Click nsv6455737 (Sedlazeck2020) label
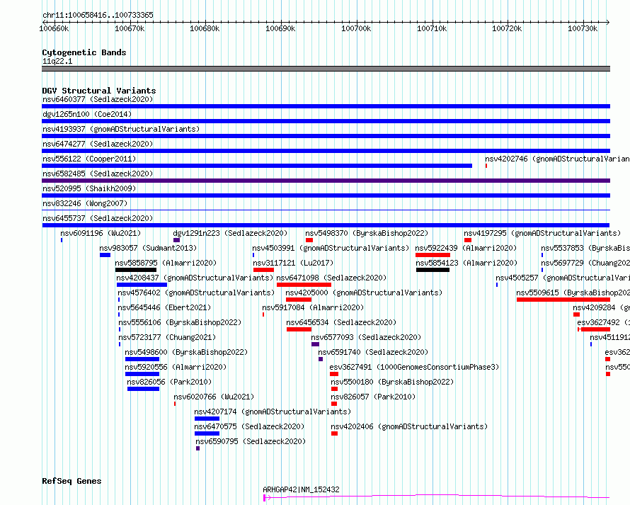Image resolution: width=630 pixels, height=505 pixels. click(x=98, y=218)
